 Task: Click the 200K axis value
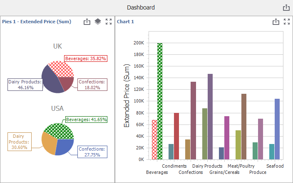(x=139, y=43)
